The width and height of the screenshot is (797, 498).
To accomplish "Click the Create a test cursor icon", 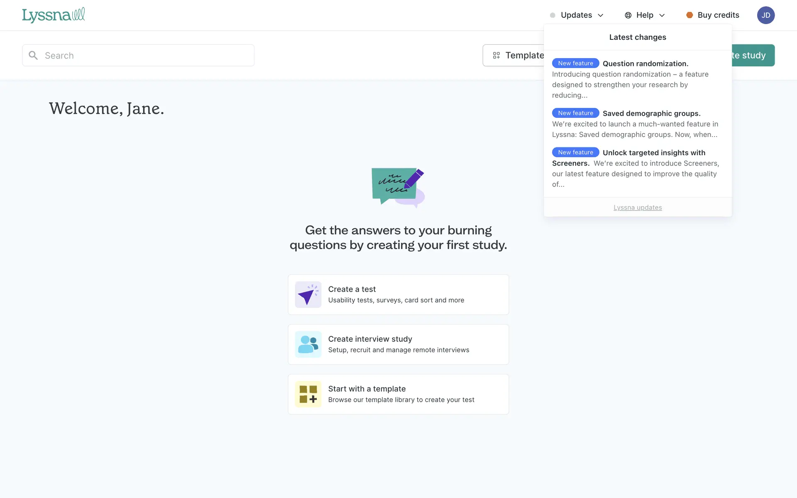I will (x=308, y=295).
